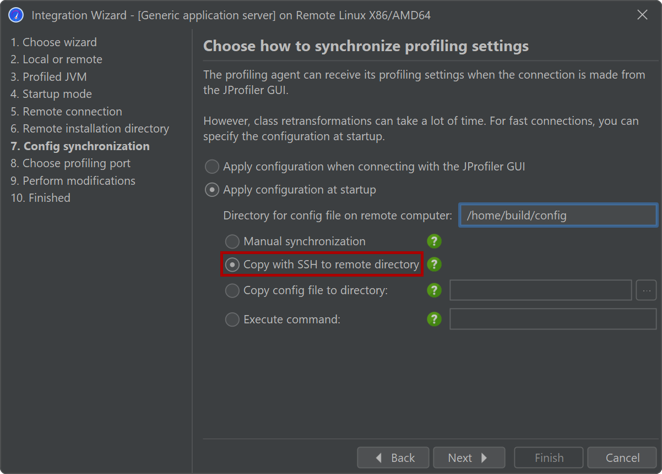Close the Integration Wizard dialog
Image resolution: width=662 pixels, height=474 pixels.
[642, 15]
